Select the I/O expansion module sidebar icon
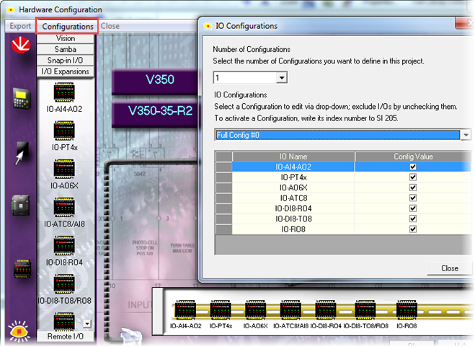This screenshot has width=475, height=347. click(22, 268)
